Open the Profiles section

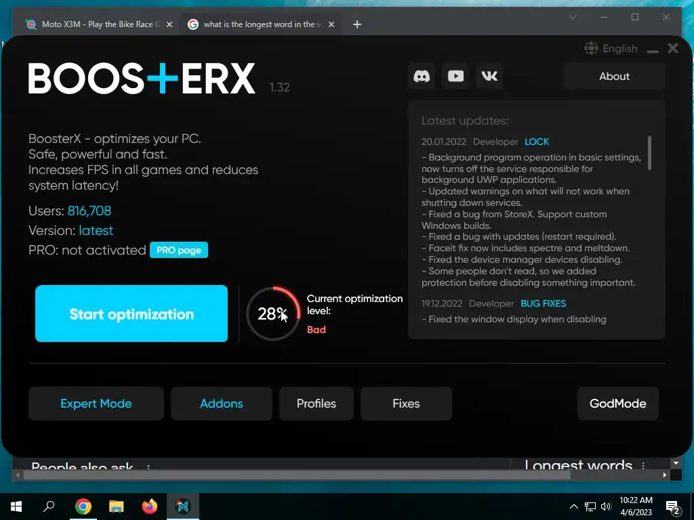point(316,404)
